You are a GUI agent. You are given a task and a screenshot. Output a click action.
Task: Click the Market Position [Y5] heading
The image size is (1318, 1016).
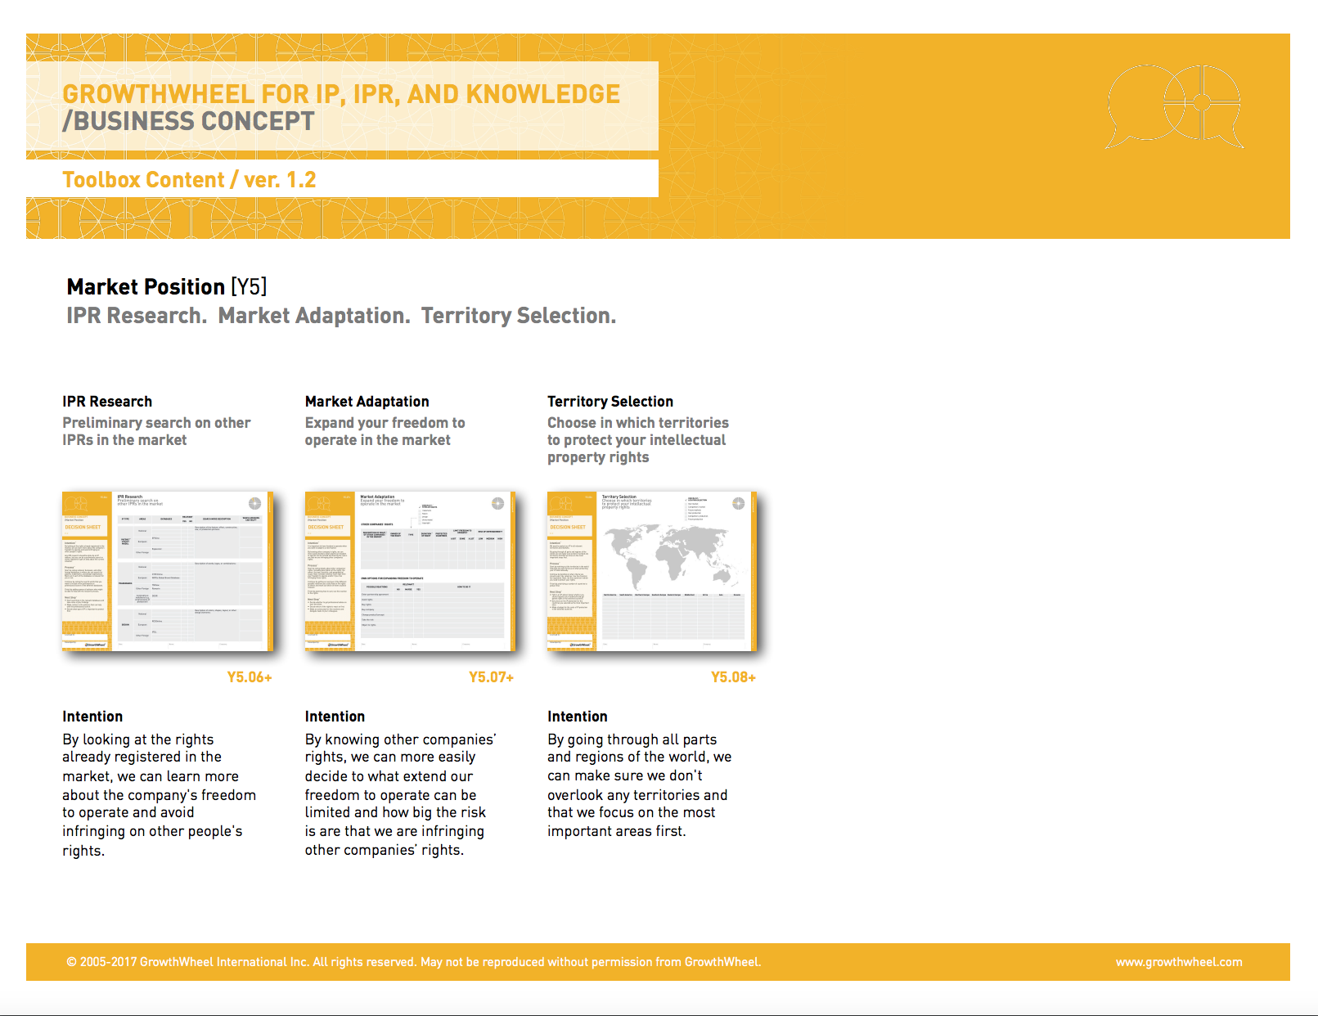(x=167, y=287)
